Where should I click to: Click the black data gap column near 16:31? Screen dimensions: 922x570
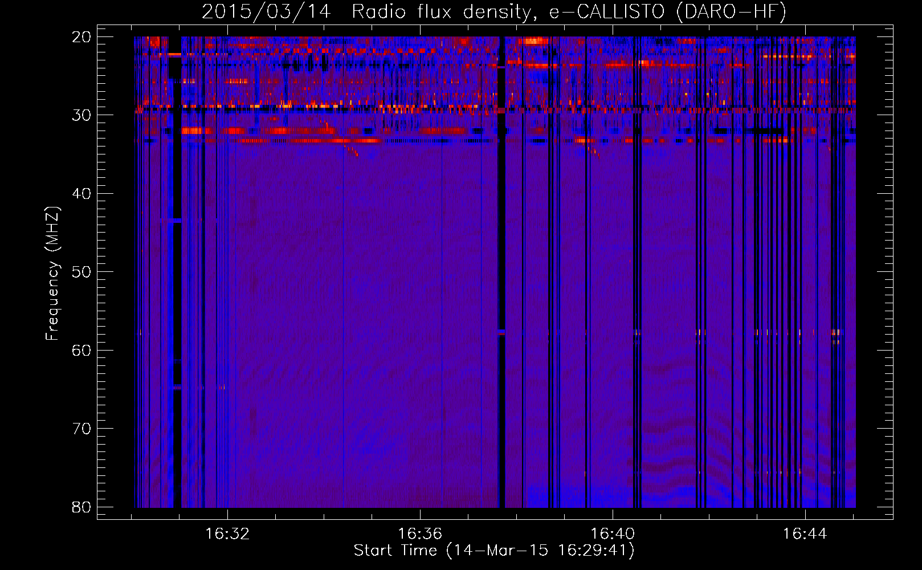click(x=177, y=272)
